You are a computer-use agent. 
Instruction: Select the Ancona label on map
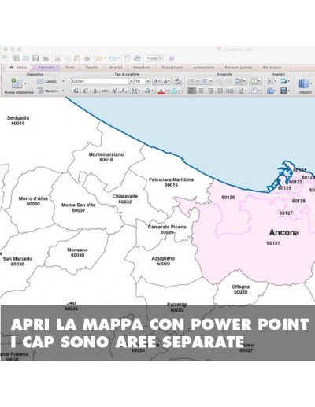pyautogui.click(x=284, y=232)
